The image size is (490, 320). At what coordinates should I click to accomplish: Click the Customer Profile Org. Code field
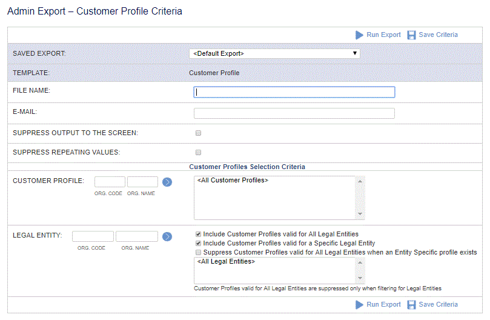[x=110, y=182]
